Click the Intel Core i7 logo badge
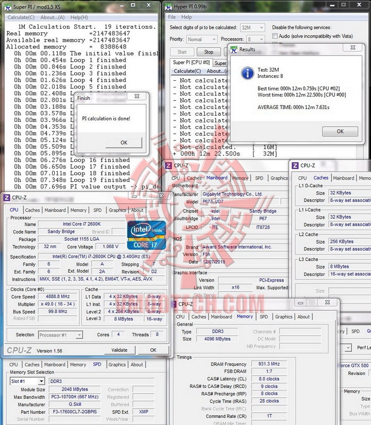Screen dimensions: 371x425 [146, 235]
